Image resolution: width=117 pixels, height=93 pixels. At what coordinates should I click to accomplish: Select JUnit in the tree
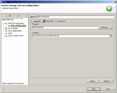[10, 33]
